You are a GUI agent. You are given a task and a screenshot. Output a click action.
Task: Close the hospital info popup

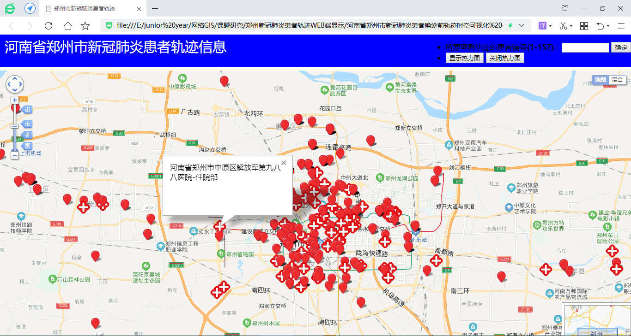[284, 163]
